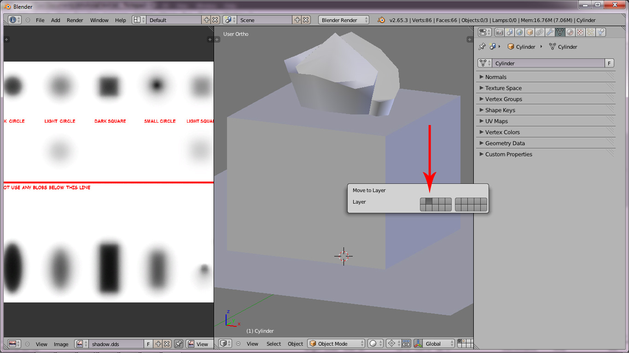The height and width of the screenshot is (353, 629).
Task: Open the Texture checker tab
Action: pos(580,32)
